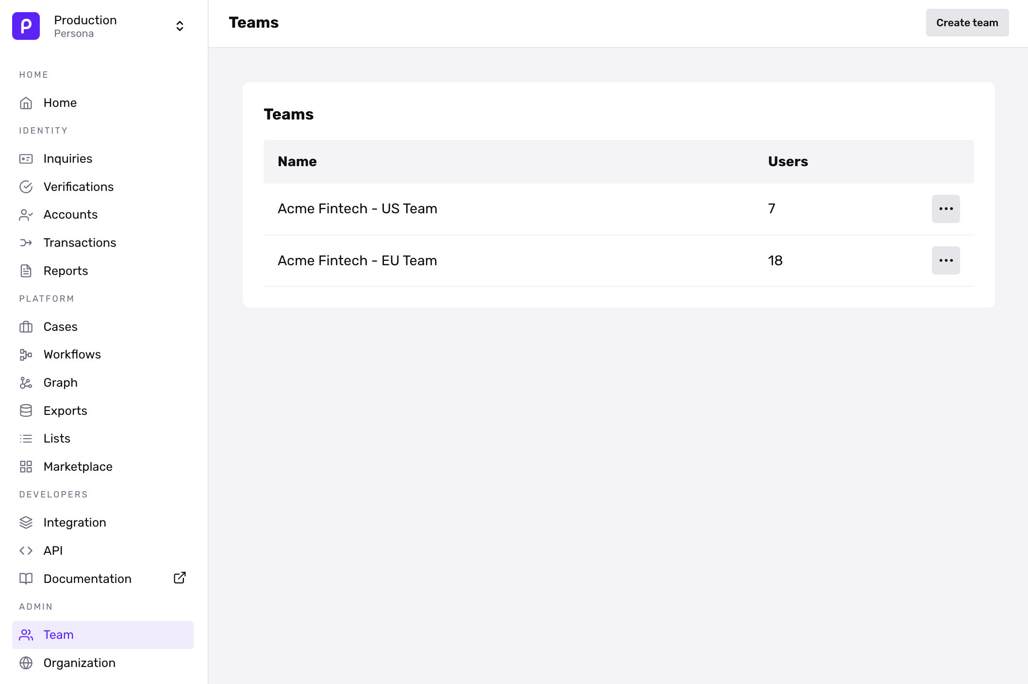Image resolution: width=1028 pixels, height=684 pixels.
Task: Expand the Production environment switcher
Action: point(180,26)
